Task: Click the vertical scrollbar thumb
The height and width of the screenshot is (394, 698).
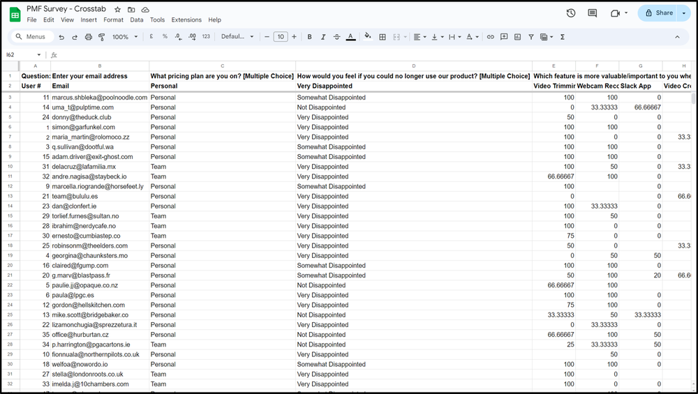Action: [693, 98]
